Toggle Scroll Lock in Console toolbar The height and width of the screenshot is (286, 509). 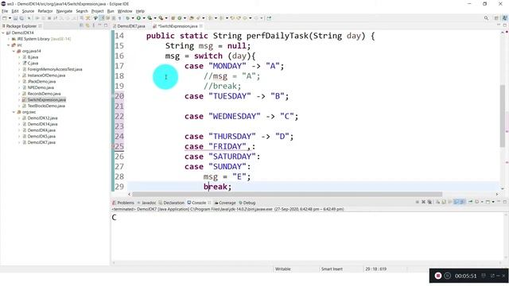tap(444, 202)
